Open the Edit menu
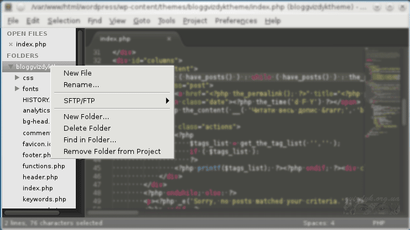The image size is (410, 230). 33,20
